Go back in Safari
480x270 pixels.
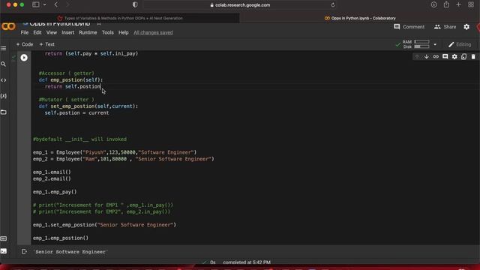(x=55, y=4)
